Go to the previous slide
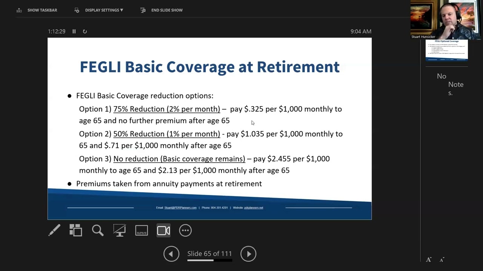Image resolution: width=483 pixels, height=271 pixels. (171, 254)
